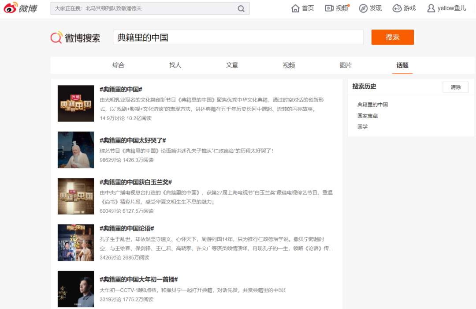Click the Weibo logo in header
This screenshot has width=476, height=309.
click(x=21, y=8)
